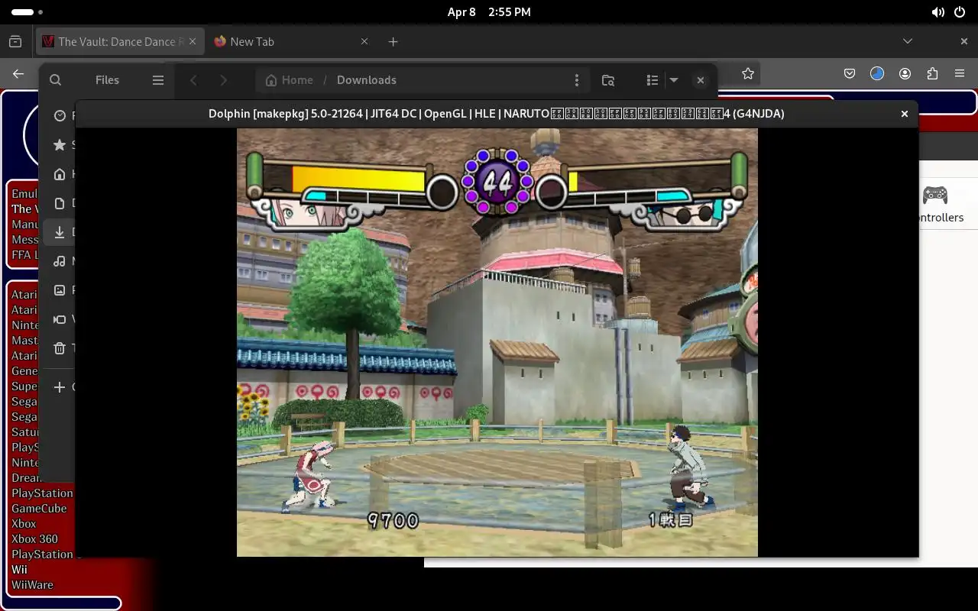The image size is (978, 611).
Task: Click Downloads in the Files path bar
Action: (367, 79)
